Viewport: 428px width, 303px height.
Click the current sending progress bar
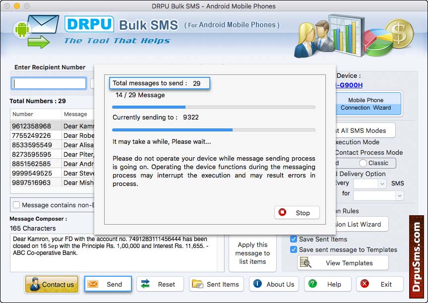click(x=214, y=130)
